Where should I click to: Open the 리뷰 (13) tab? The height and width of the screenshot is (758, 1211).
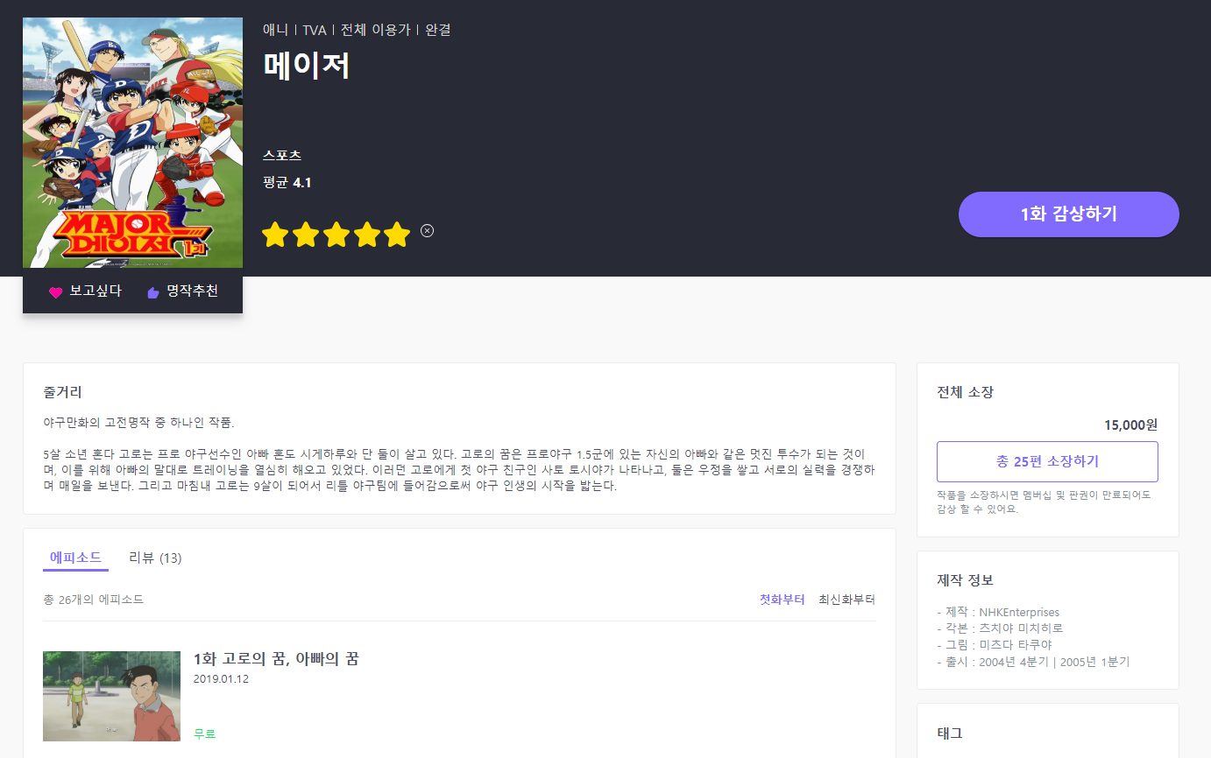pyautogui.click(x=155, y=558)
